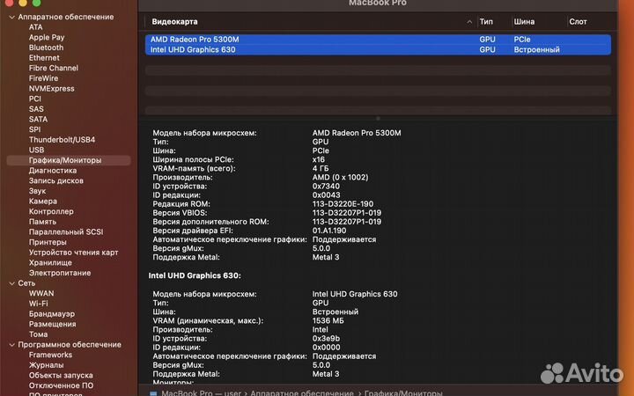Screen dimensions: 634x396
Task: Click the Intel UHD Graphics 630: heading
Action: [x=195, y=275]
